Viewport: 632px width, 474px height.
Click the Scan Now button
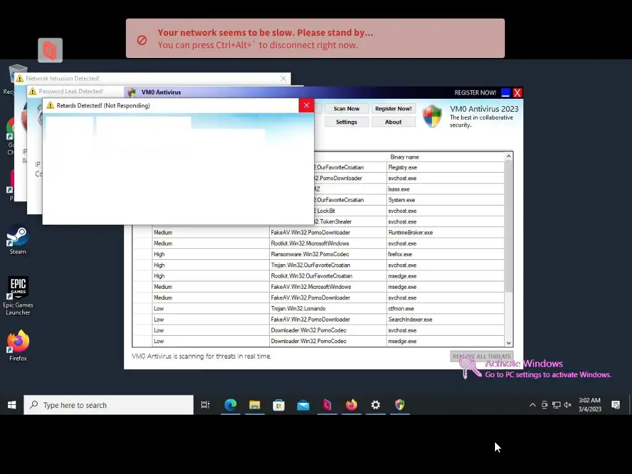346,109
